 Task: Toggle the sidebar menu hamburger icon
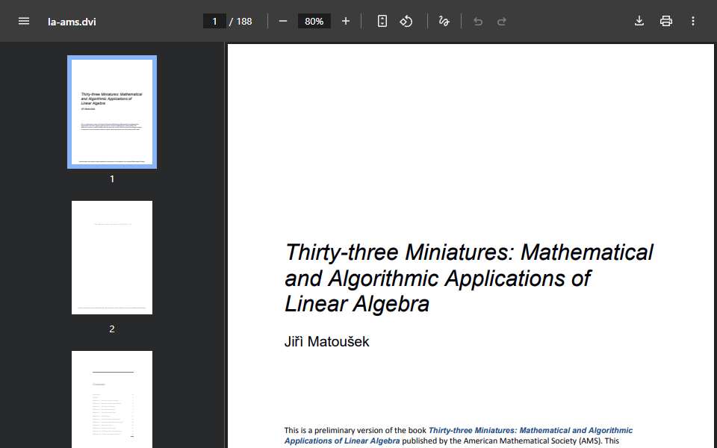(24, 21)
